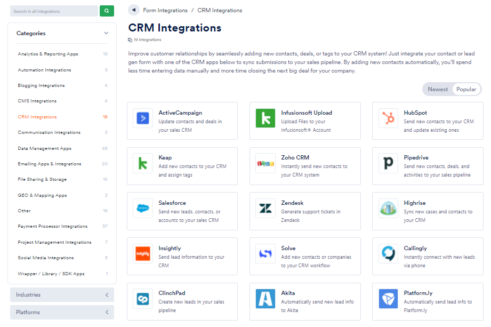Open the ActiveCampaign title link
The width and height of the screenshot is (491, 327).
coord(180,113)
